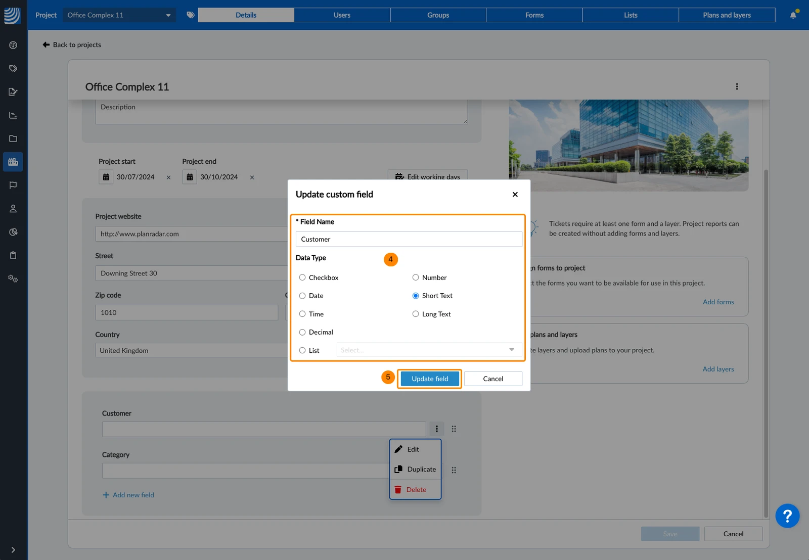Open the folder icon in sidebar
809x560 pixels.
[13, 138]
